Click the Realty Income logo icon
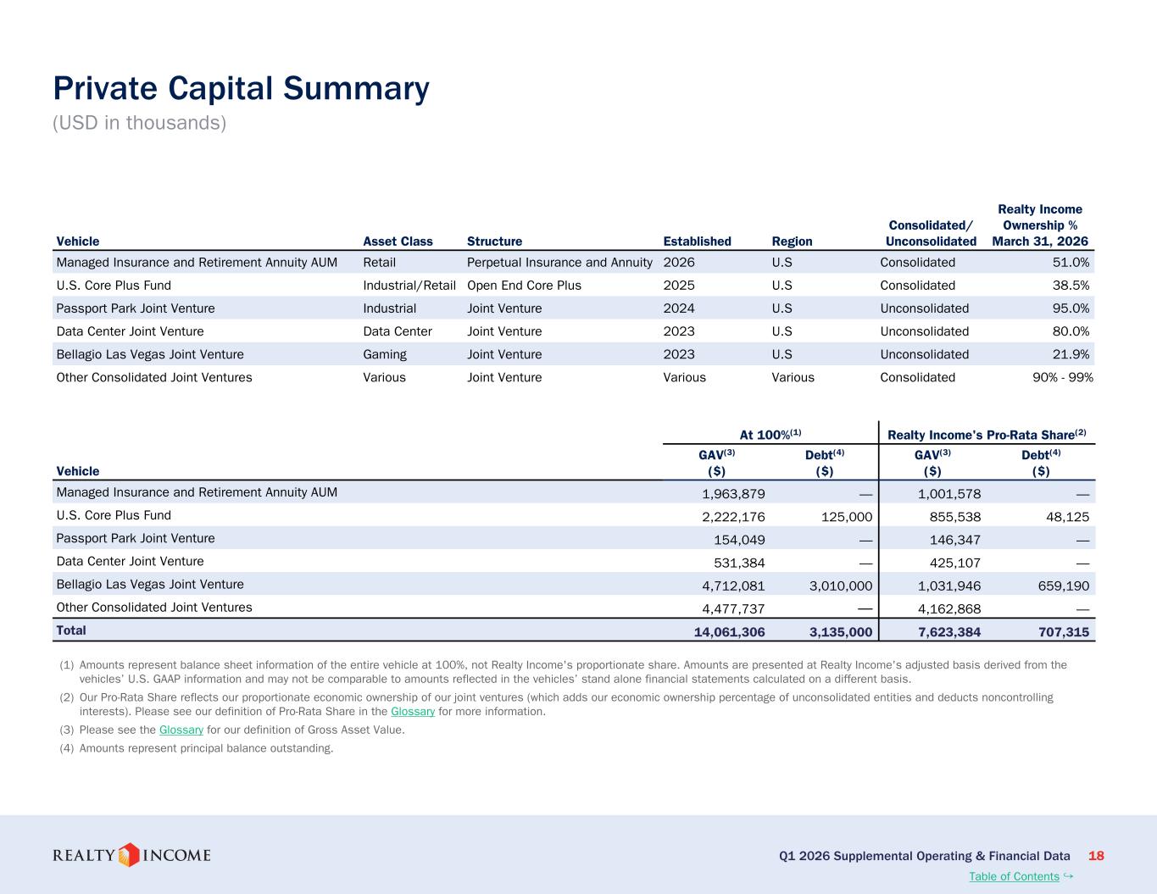1157x894 pixels. coord(129,855)
